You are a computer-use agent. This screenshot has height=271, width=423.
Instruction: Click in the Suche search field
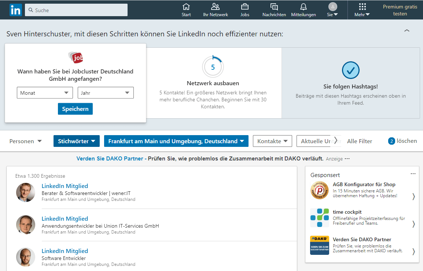(x=76, y=10)
